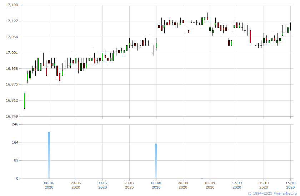This screenshot has width=300, height=196.
Task: Select the 17.09 2020 date label
Action: pos(237,185)
